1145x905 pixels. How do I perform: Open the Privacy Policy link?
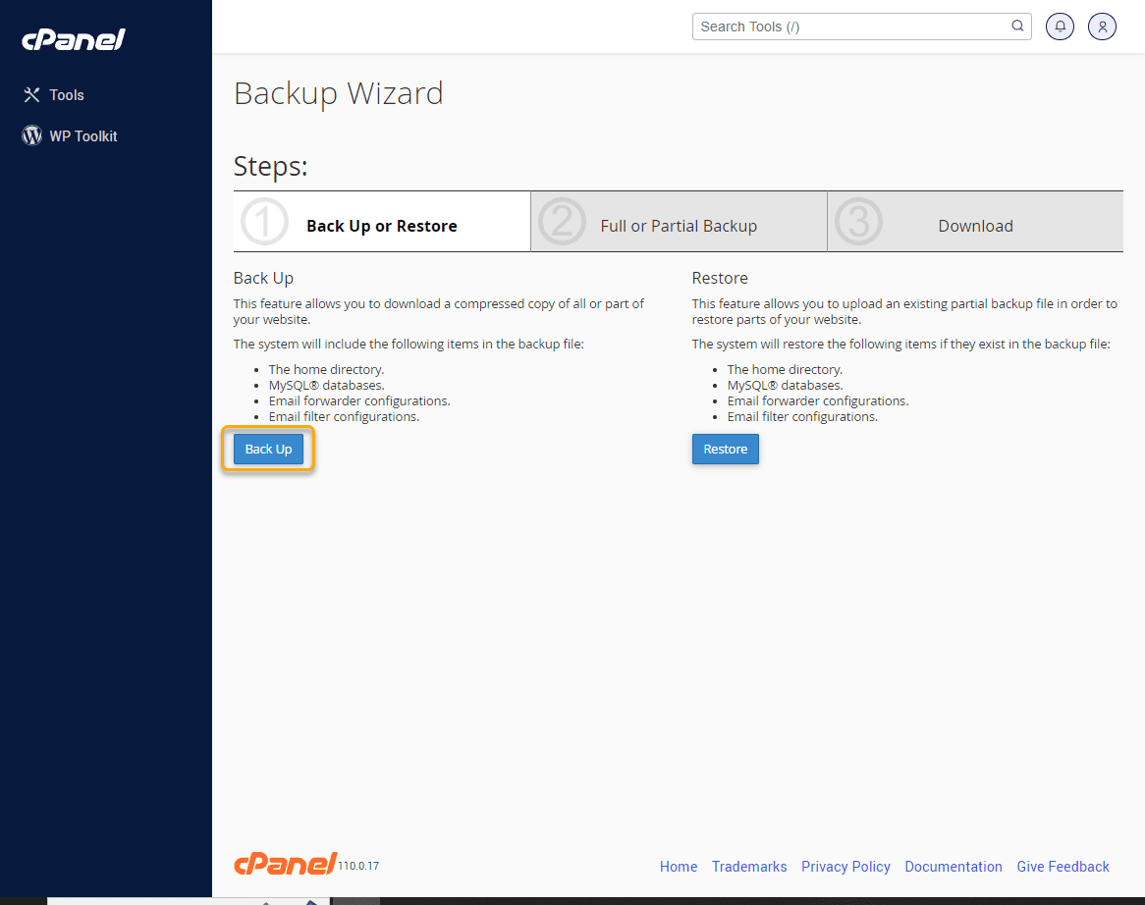point(845,867)
